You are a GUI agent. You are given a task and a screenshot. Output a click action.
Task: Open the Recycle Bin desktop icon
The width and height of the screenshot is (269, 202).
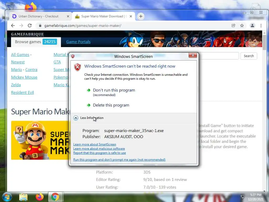[x=10, y=6]
